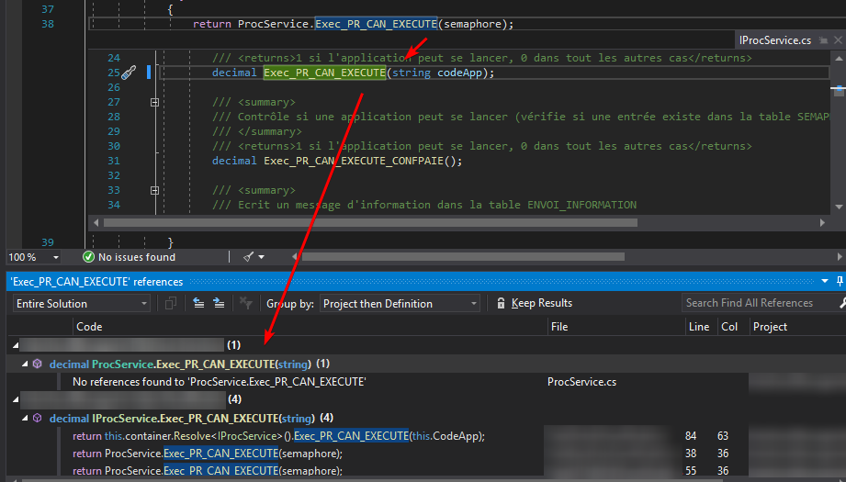Sort references by the File column header

pyautogui.click(x=559, y=327)
